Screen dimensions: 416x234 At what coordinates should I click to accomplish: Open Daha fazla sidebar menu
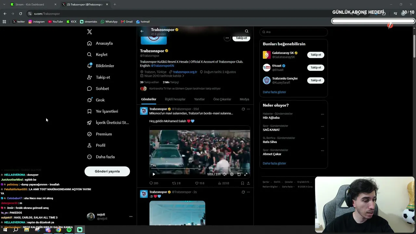click(x=101, y=157)
